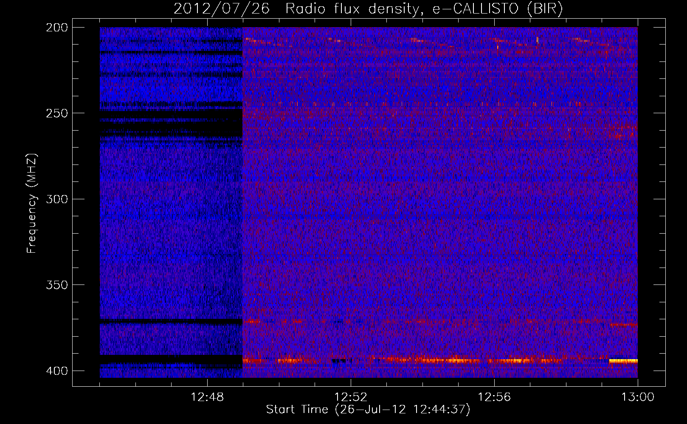
Task: Click the 250 frequency tick label
Action: 57,113
